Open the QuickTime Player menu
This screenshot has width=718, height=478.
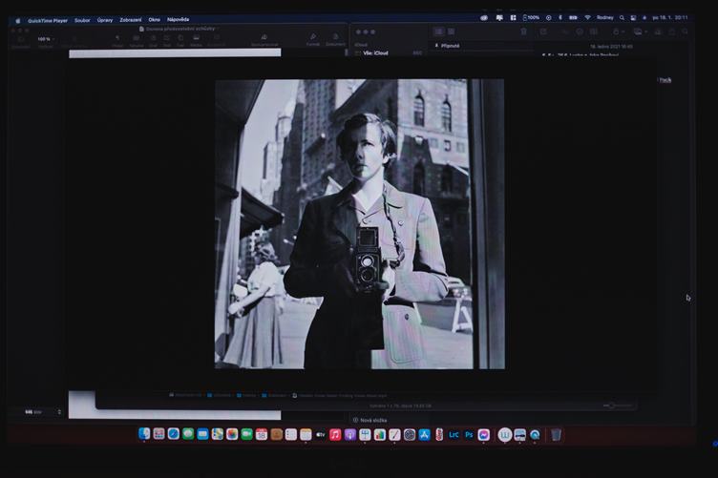(48, 21)
